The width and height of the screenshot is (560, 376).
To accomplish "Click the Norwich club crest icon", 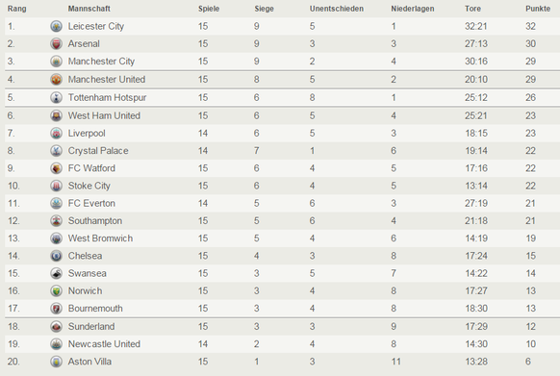I will (x=56, y=290).
